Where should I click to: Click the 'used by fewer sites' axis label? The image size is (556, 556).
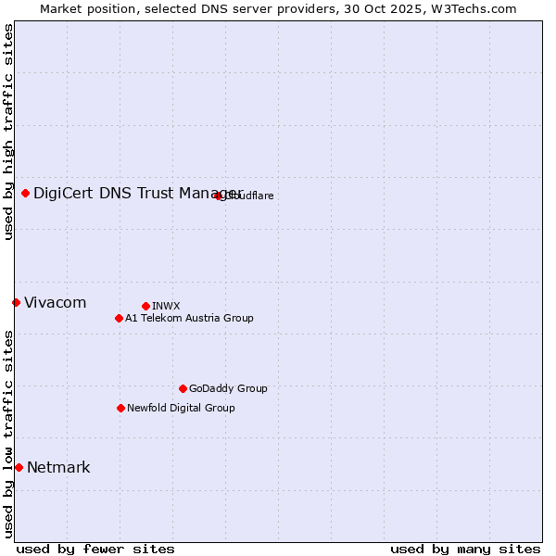click(95, 549)
